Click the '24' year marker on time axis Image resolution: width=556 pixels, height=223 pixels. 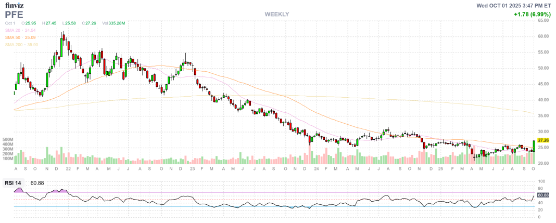316,169
